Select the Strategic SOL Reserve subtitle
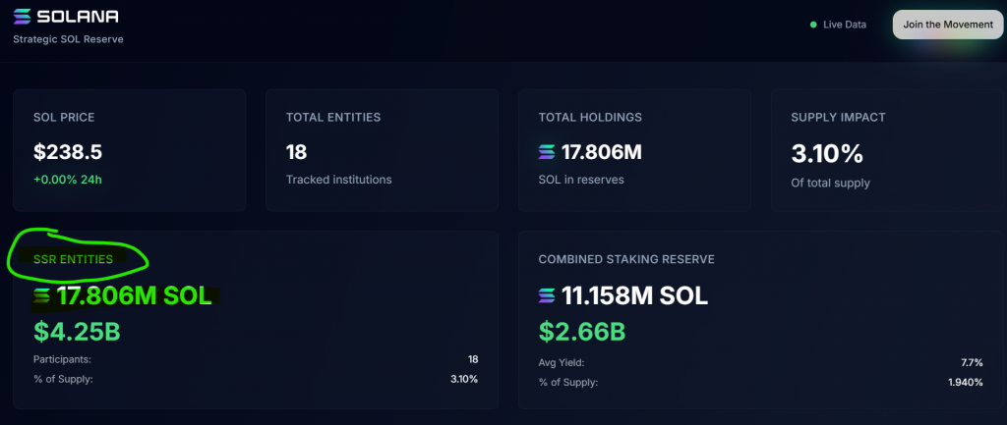 click(68, 39)
